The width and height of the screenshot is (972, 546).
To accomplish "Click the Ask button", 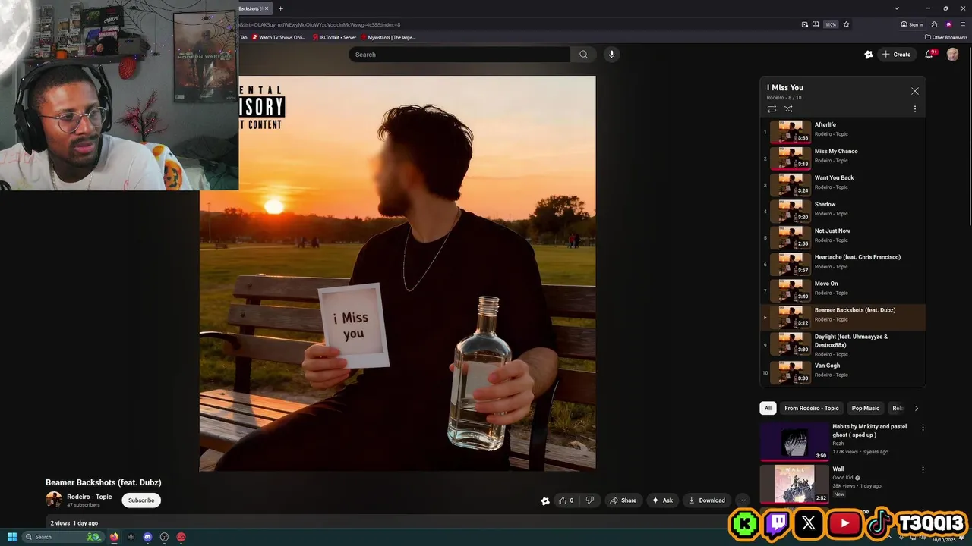I will point(662,500).
